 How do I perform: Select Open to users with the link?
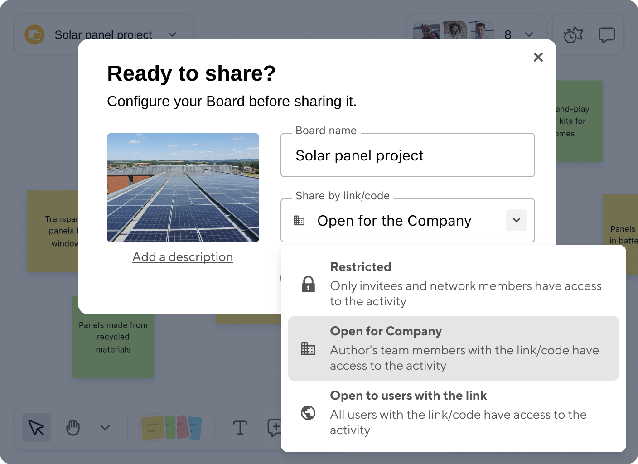pyautogui.click(x=453, y=412)
